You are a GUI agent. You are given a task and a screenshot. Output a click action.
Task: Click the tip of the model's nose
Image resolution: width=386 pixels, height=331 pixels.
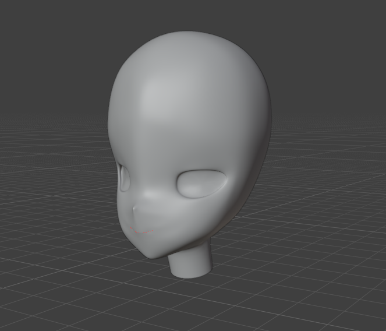point(134,209)
